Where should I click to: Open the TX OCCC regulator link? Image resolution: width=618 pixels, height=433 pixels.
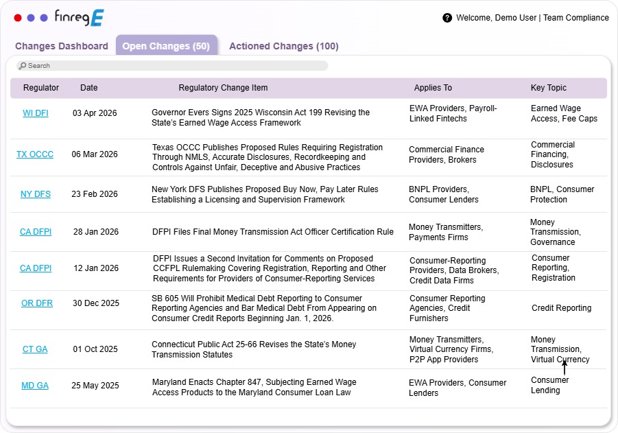click(x=35, y=154)
